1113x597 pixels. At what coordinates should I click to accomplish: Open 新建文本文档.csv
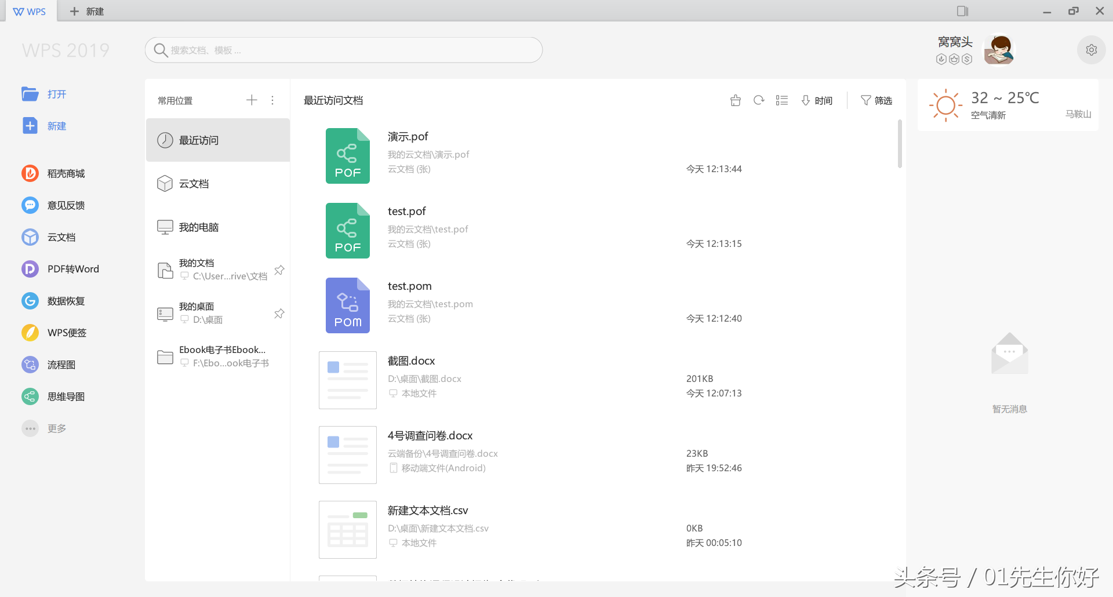click(428, 510)
